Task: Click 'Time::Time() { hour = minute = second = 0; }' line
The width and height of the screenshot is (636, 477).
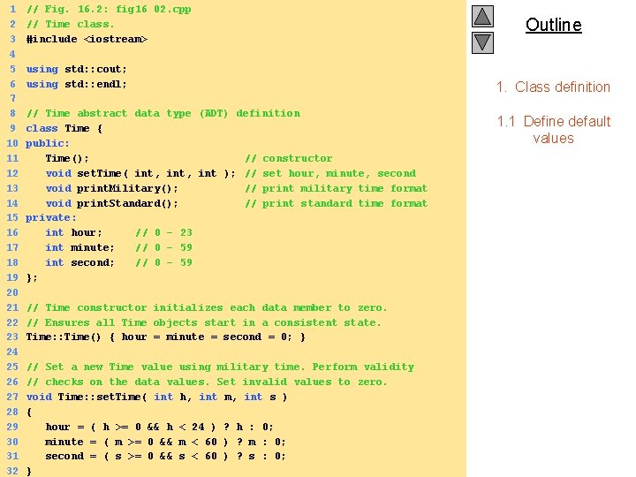Action: 165,337
